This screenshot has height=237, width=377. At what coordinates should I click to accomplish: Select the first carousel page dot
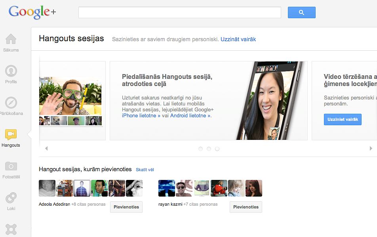pyautogui.click(x=200, y=149)
